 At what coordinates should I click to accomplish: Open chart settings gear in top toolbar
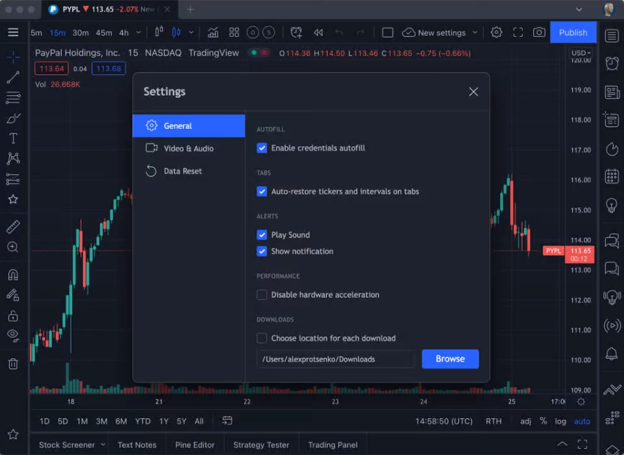(496, 32)
